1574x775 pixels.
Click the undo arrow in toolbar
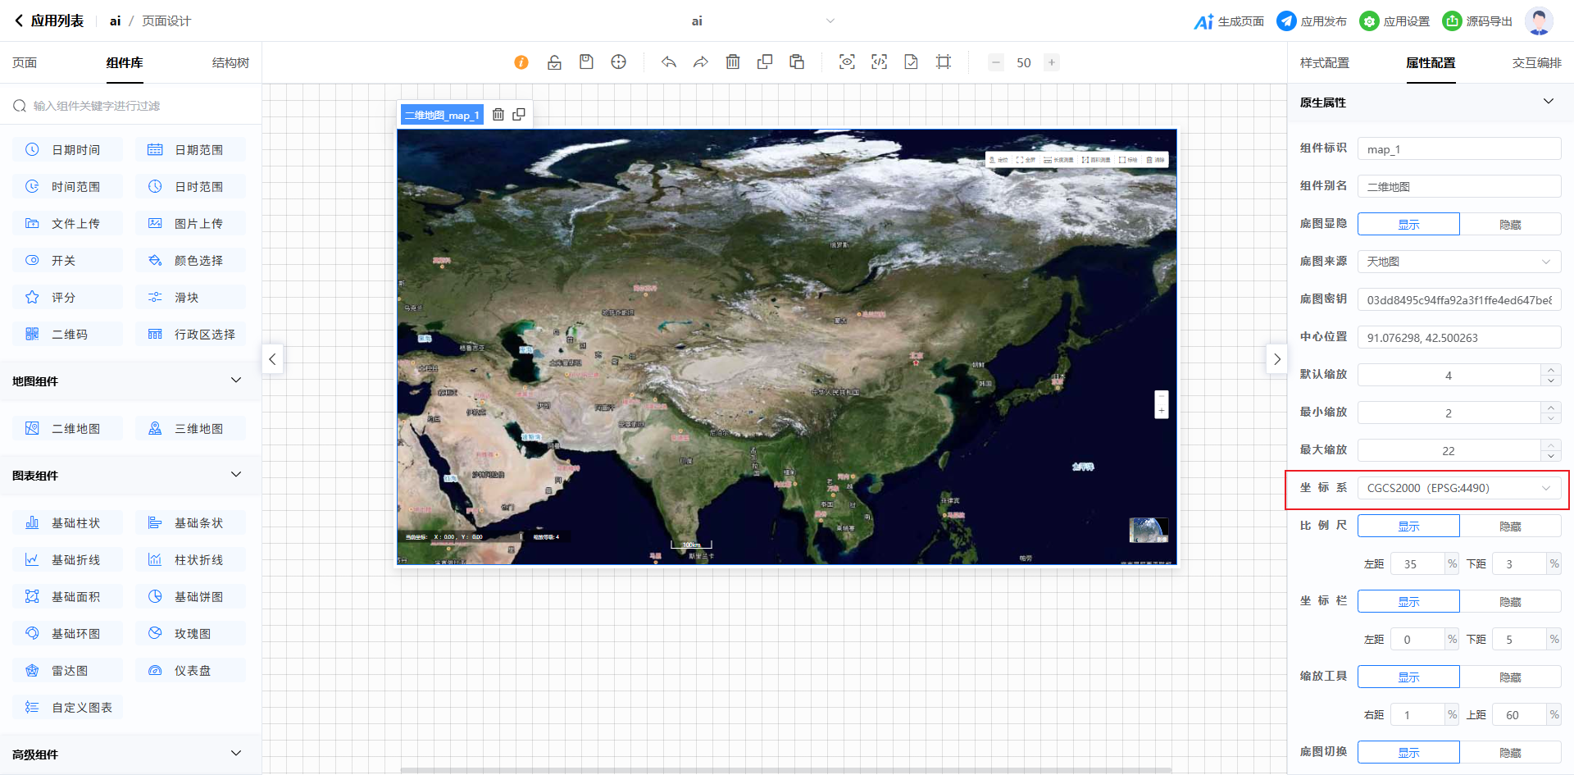tap(669, 62)
